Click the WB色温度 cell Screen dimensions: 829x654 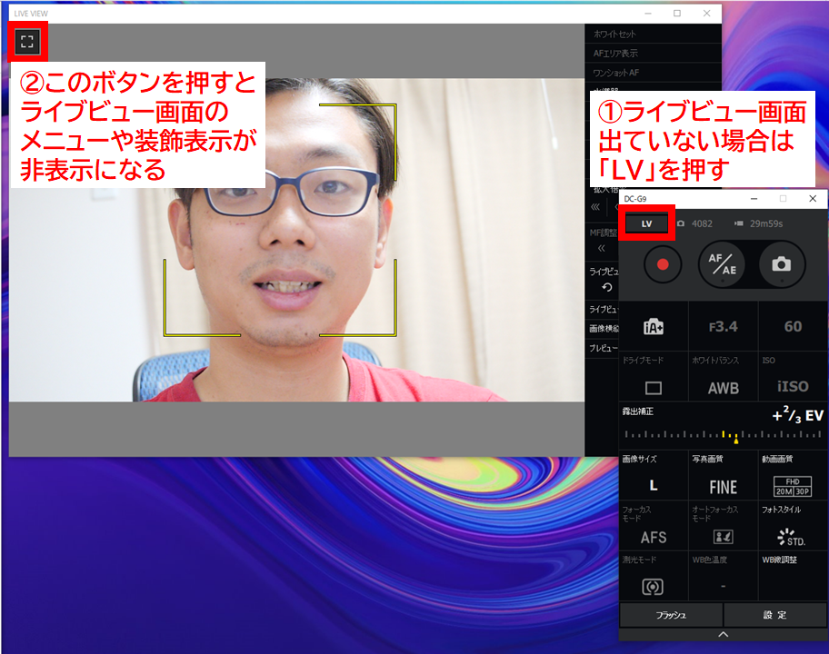point(724,577)
